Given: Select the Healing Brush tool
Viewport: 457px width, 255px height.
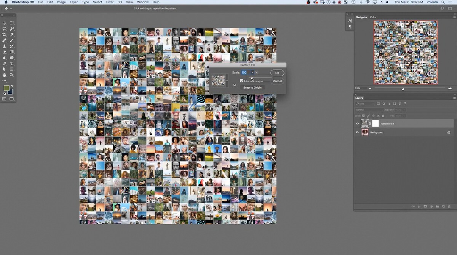Looking at the screenshot, I should (x=5, y=40).
